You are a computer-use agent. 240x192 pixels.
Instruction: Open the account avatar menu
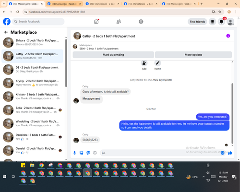(x=230, y=22)
